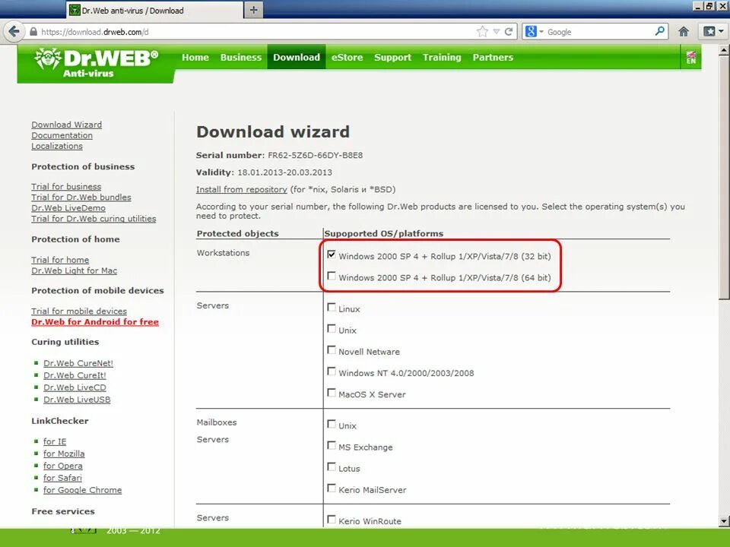Check the MS Exchange checkbox

[x=332, y=445]
